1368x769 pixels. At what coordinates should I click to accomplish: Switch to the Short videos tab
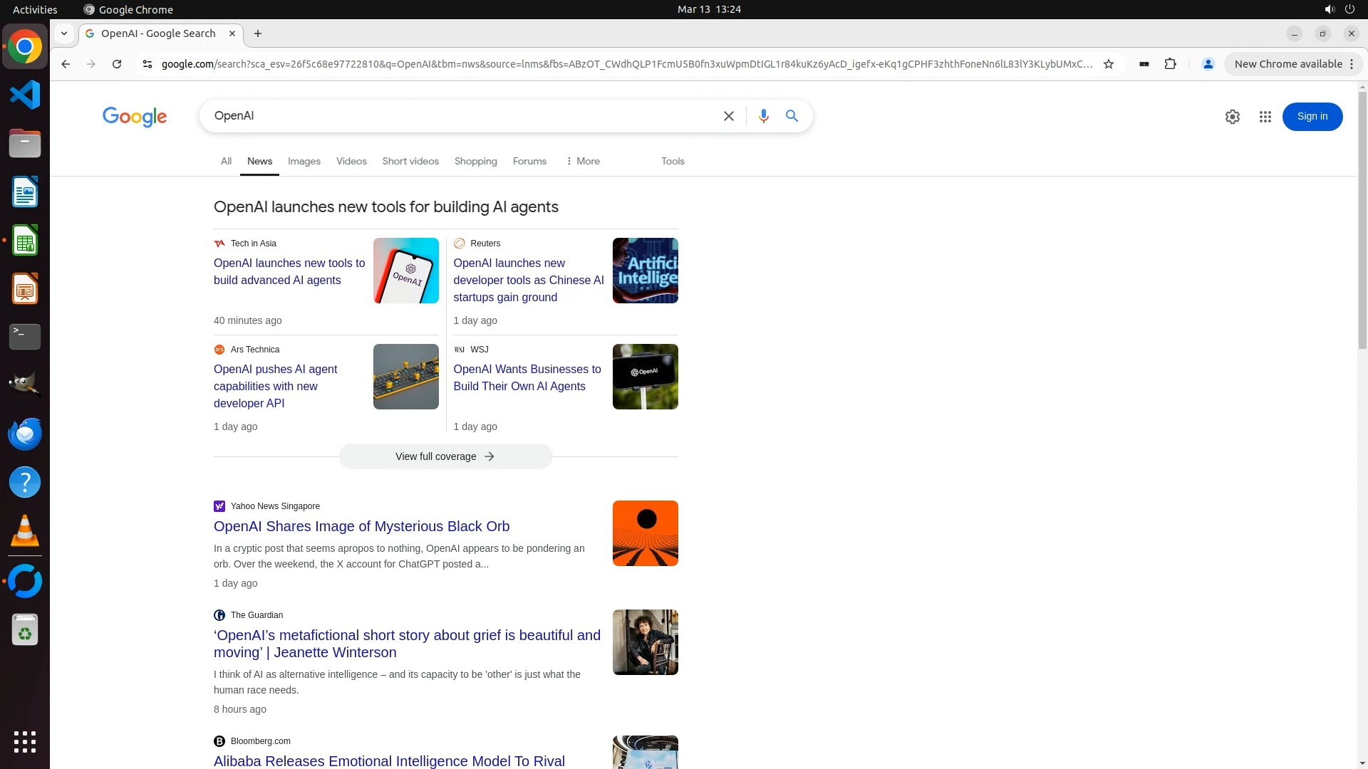click(x=410, y=162)
